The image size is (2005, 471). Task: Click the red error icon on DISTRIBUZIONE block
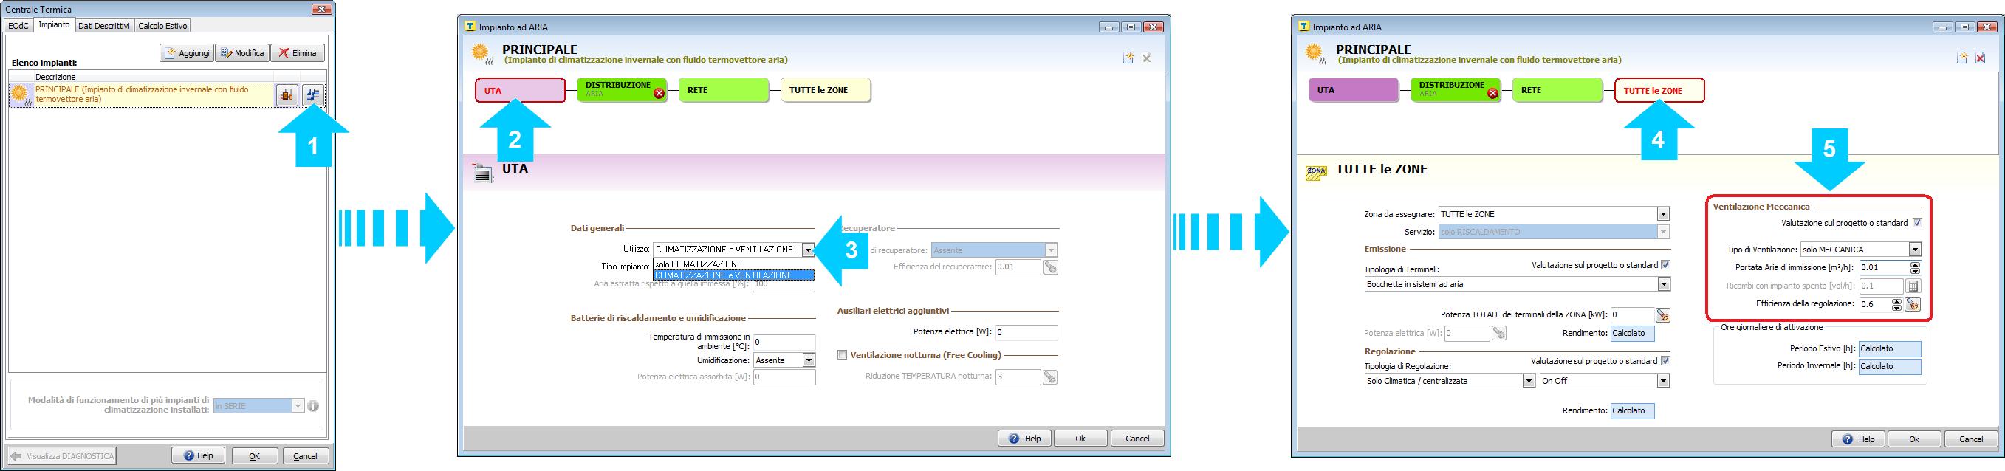[x=659, y=94]
